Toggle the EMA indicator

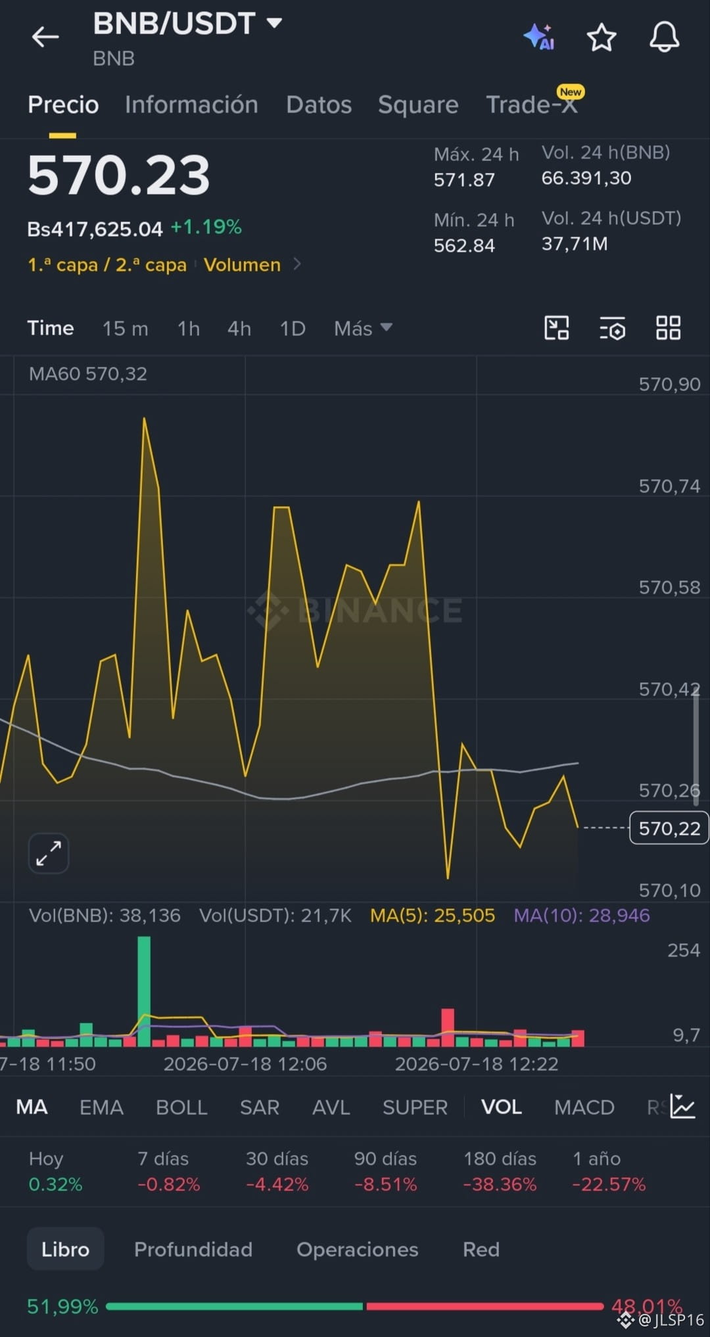tap(101, 1108)
